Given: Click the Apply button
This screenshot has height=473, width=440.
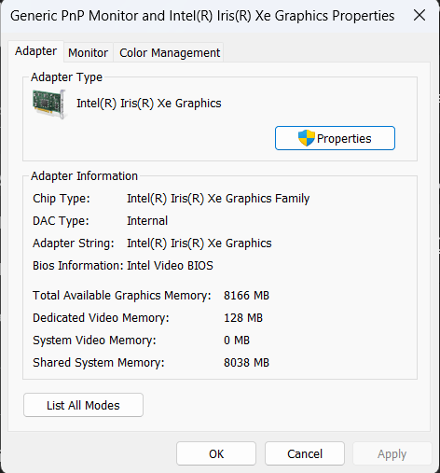Looking at the screenshot, I should click(392, 453).
